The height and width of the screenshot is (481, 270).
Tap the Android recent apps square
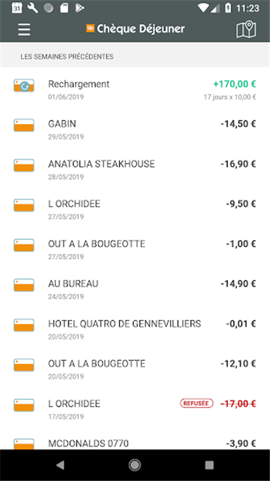[x=209, y=465]
